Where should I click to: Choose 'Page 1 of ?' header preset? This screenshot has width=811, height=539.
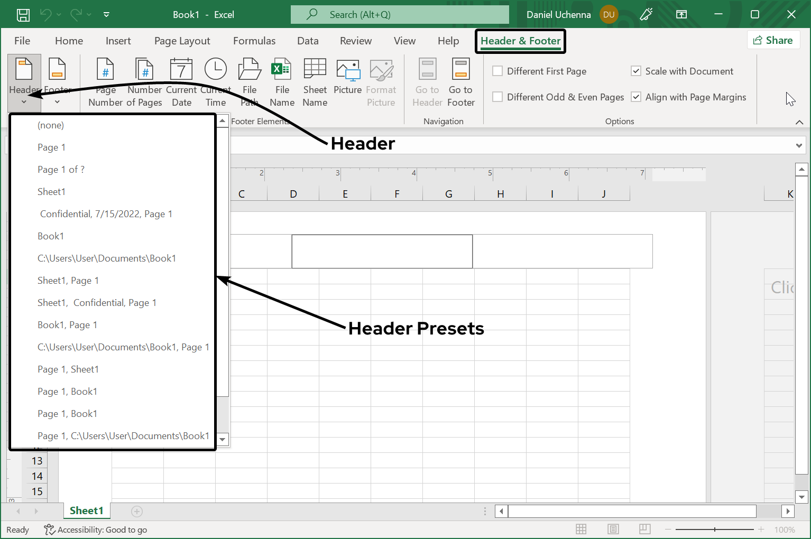61,170
